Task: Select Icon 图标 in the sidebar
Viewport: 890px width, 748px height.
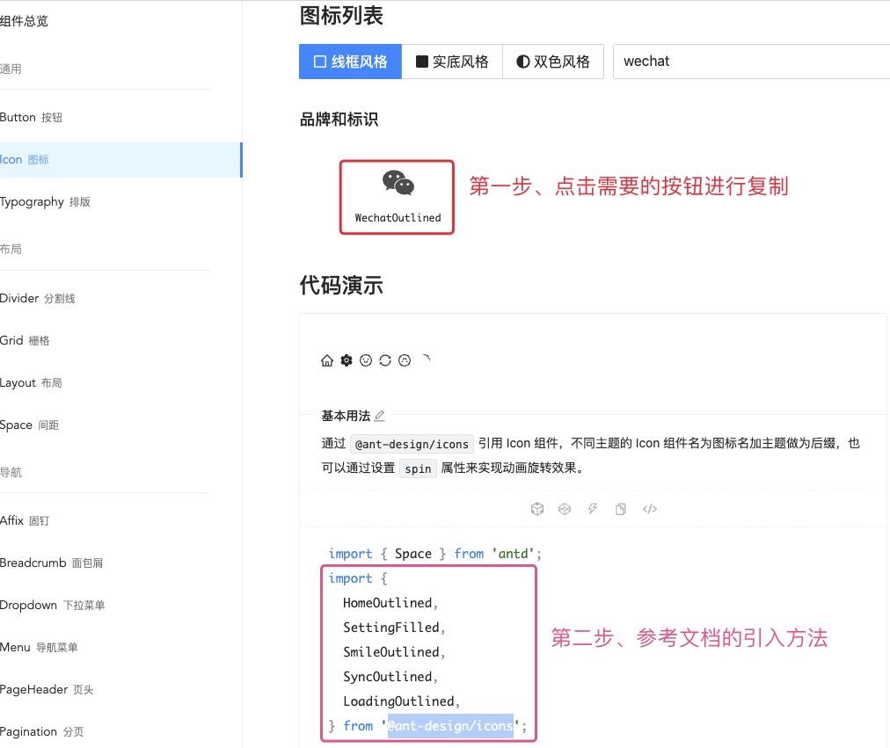Action: pyautogui.click(x=120, y=160)
